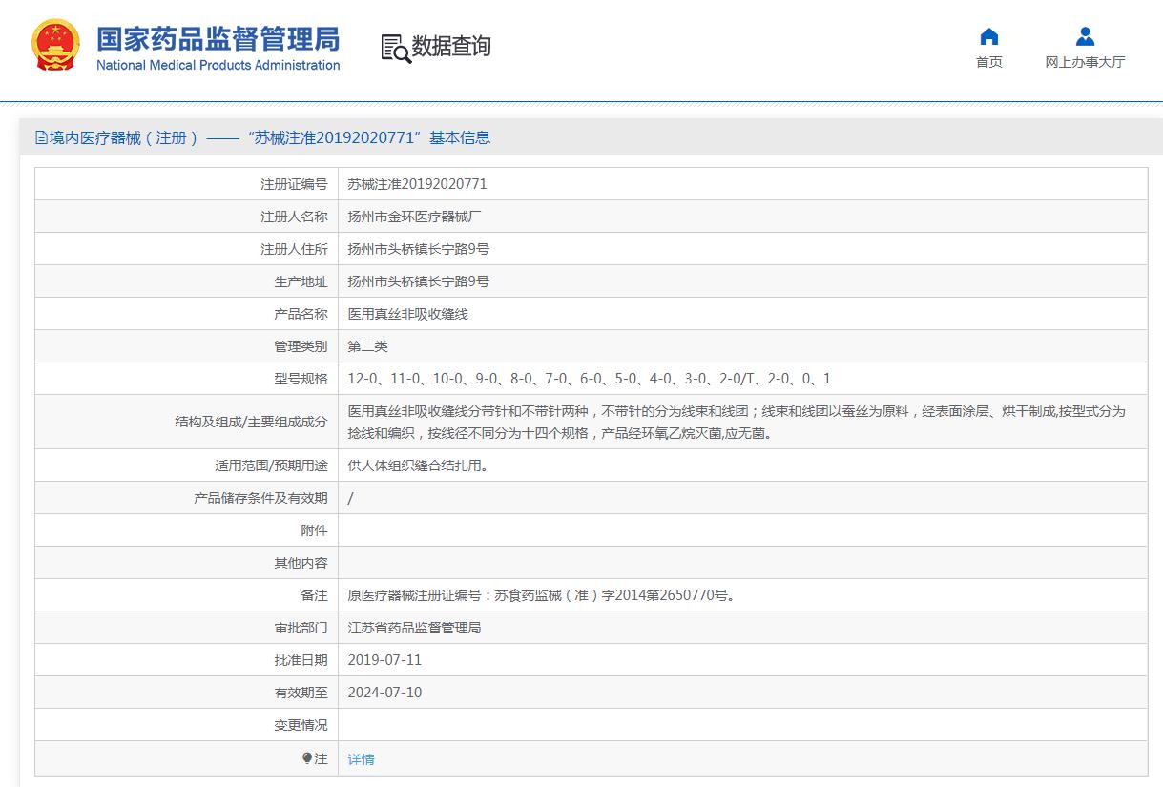1163x787 pixels.
Task: Click the 数据查询 heading text
Action: (x=451, y=46)
